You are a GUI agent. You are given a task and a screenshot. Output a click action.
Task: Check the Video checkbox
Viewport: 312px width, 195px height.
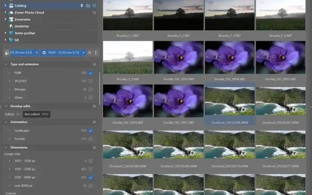pos(91,97)
